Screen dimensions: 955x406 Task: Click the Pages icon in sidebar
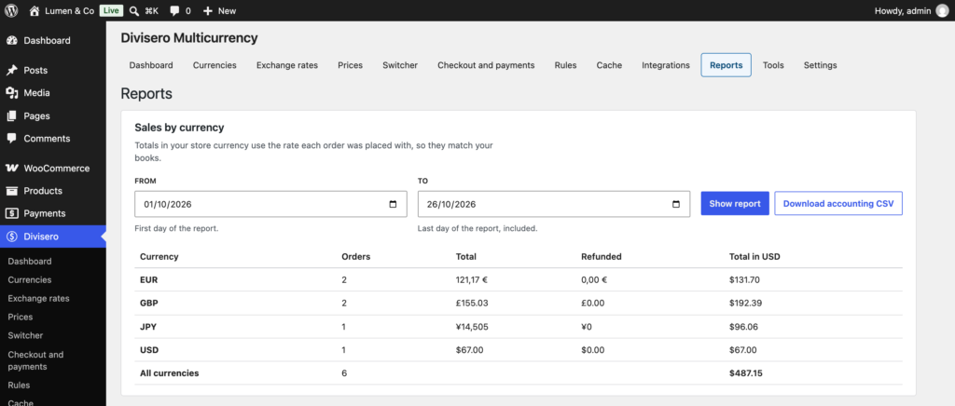11,116
